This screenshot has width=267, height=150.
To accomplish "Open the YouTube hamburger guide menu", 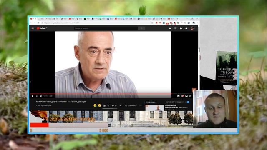I will [x=33, y=28].
